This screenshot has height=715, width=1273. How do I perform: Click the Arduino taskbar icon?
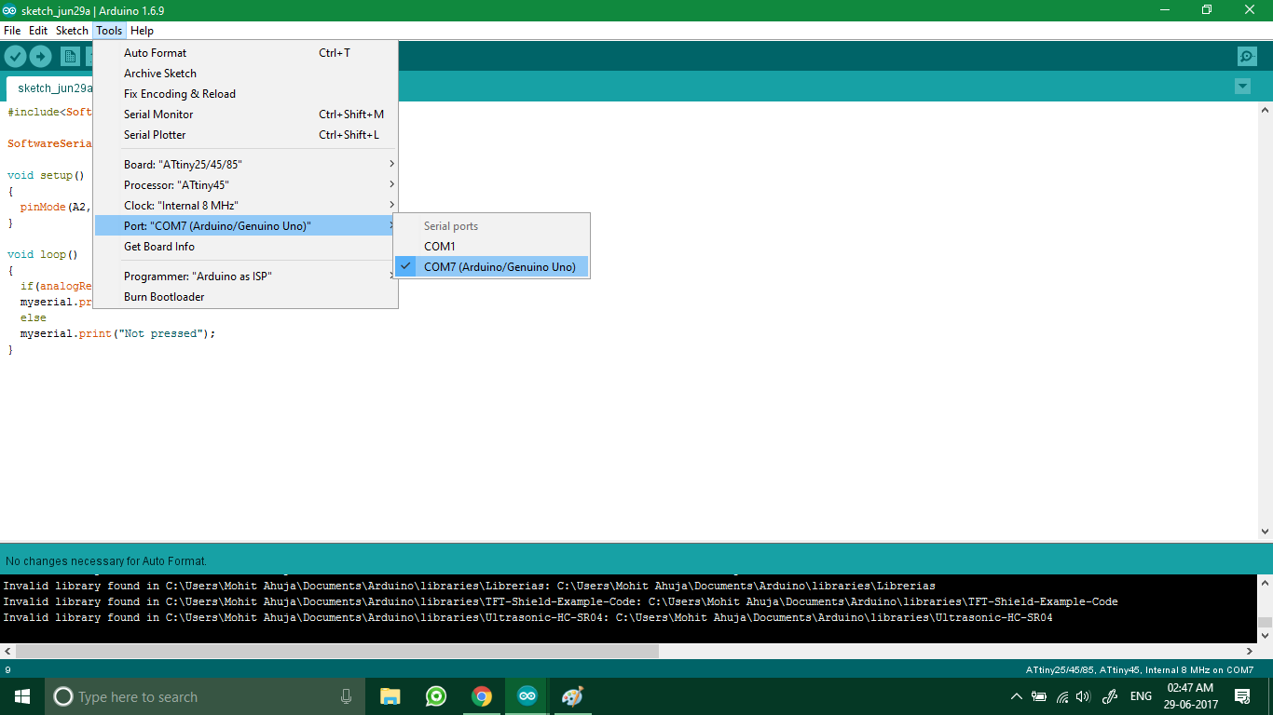point(527,696)
